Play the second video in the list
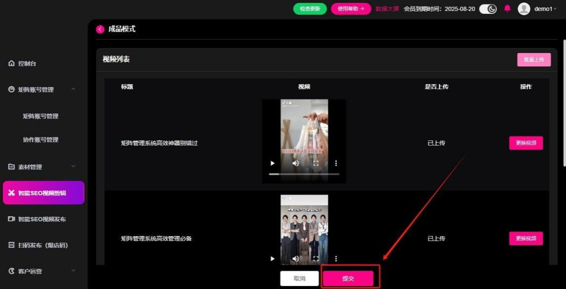Screen dimensions: 566x289 click(x=272, y=258)
